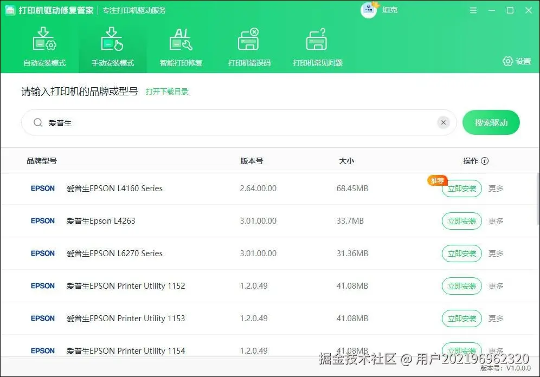Image resolution: width=540 pixels, height=377 pixels.
Task: Click EPSON logo in L6270 Series row
Action: click(x=43, y=253)
